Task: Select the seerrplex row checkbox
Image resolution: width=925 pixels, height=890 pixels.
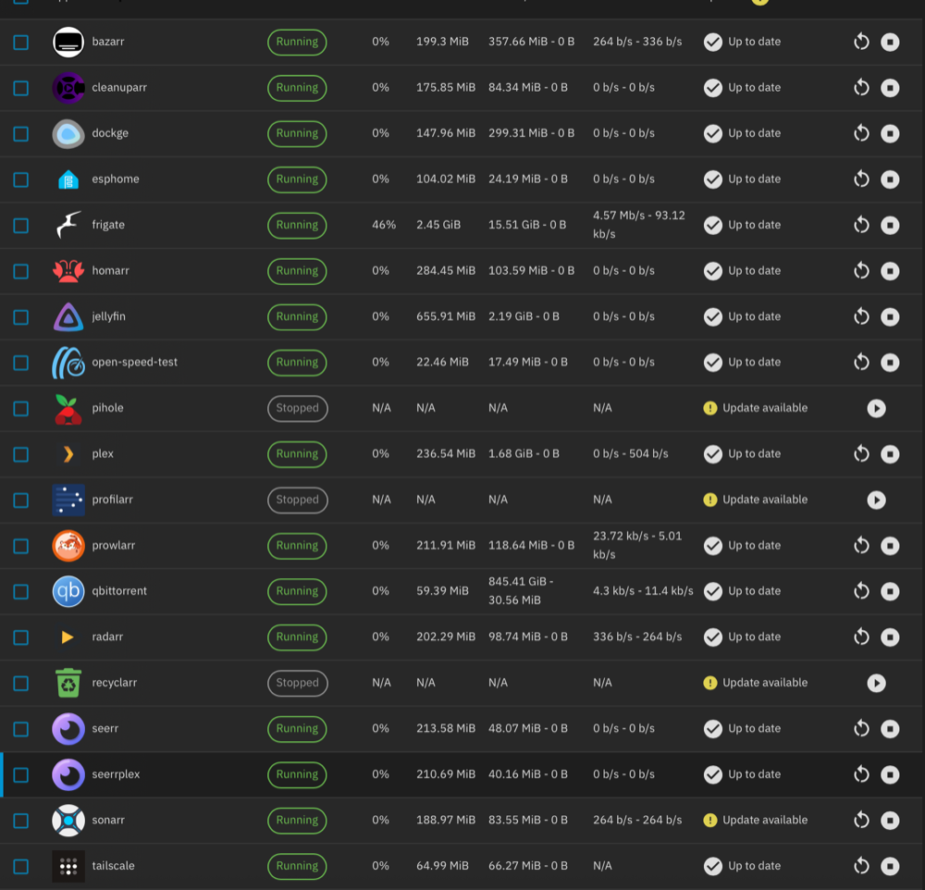Action: tap(21, 774)
